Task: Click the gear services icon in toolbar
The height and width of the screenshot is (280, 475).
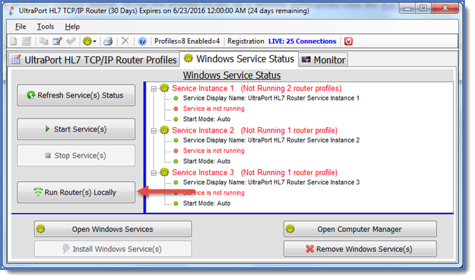Action: pyautogui.click(x=86, y=41)
